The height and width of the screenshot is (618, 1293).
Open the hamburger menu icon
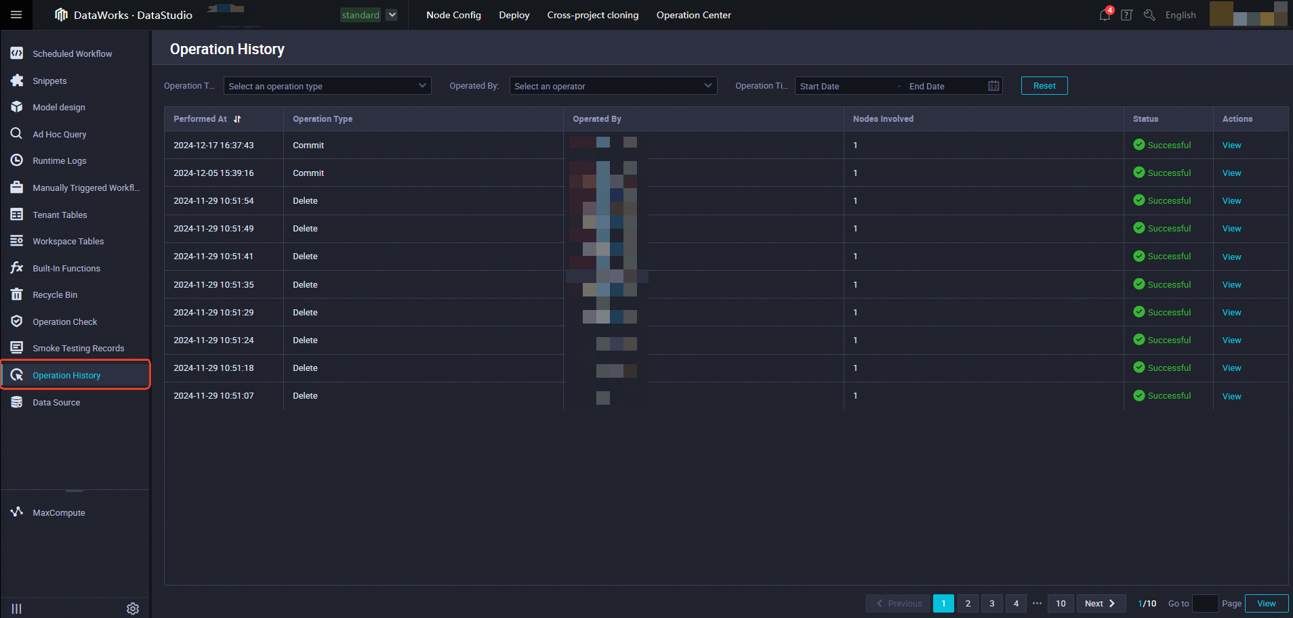pos(16,15)
